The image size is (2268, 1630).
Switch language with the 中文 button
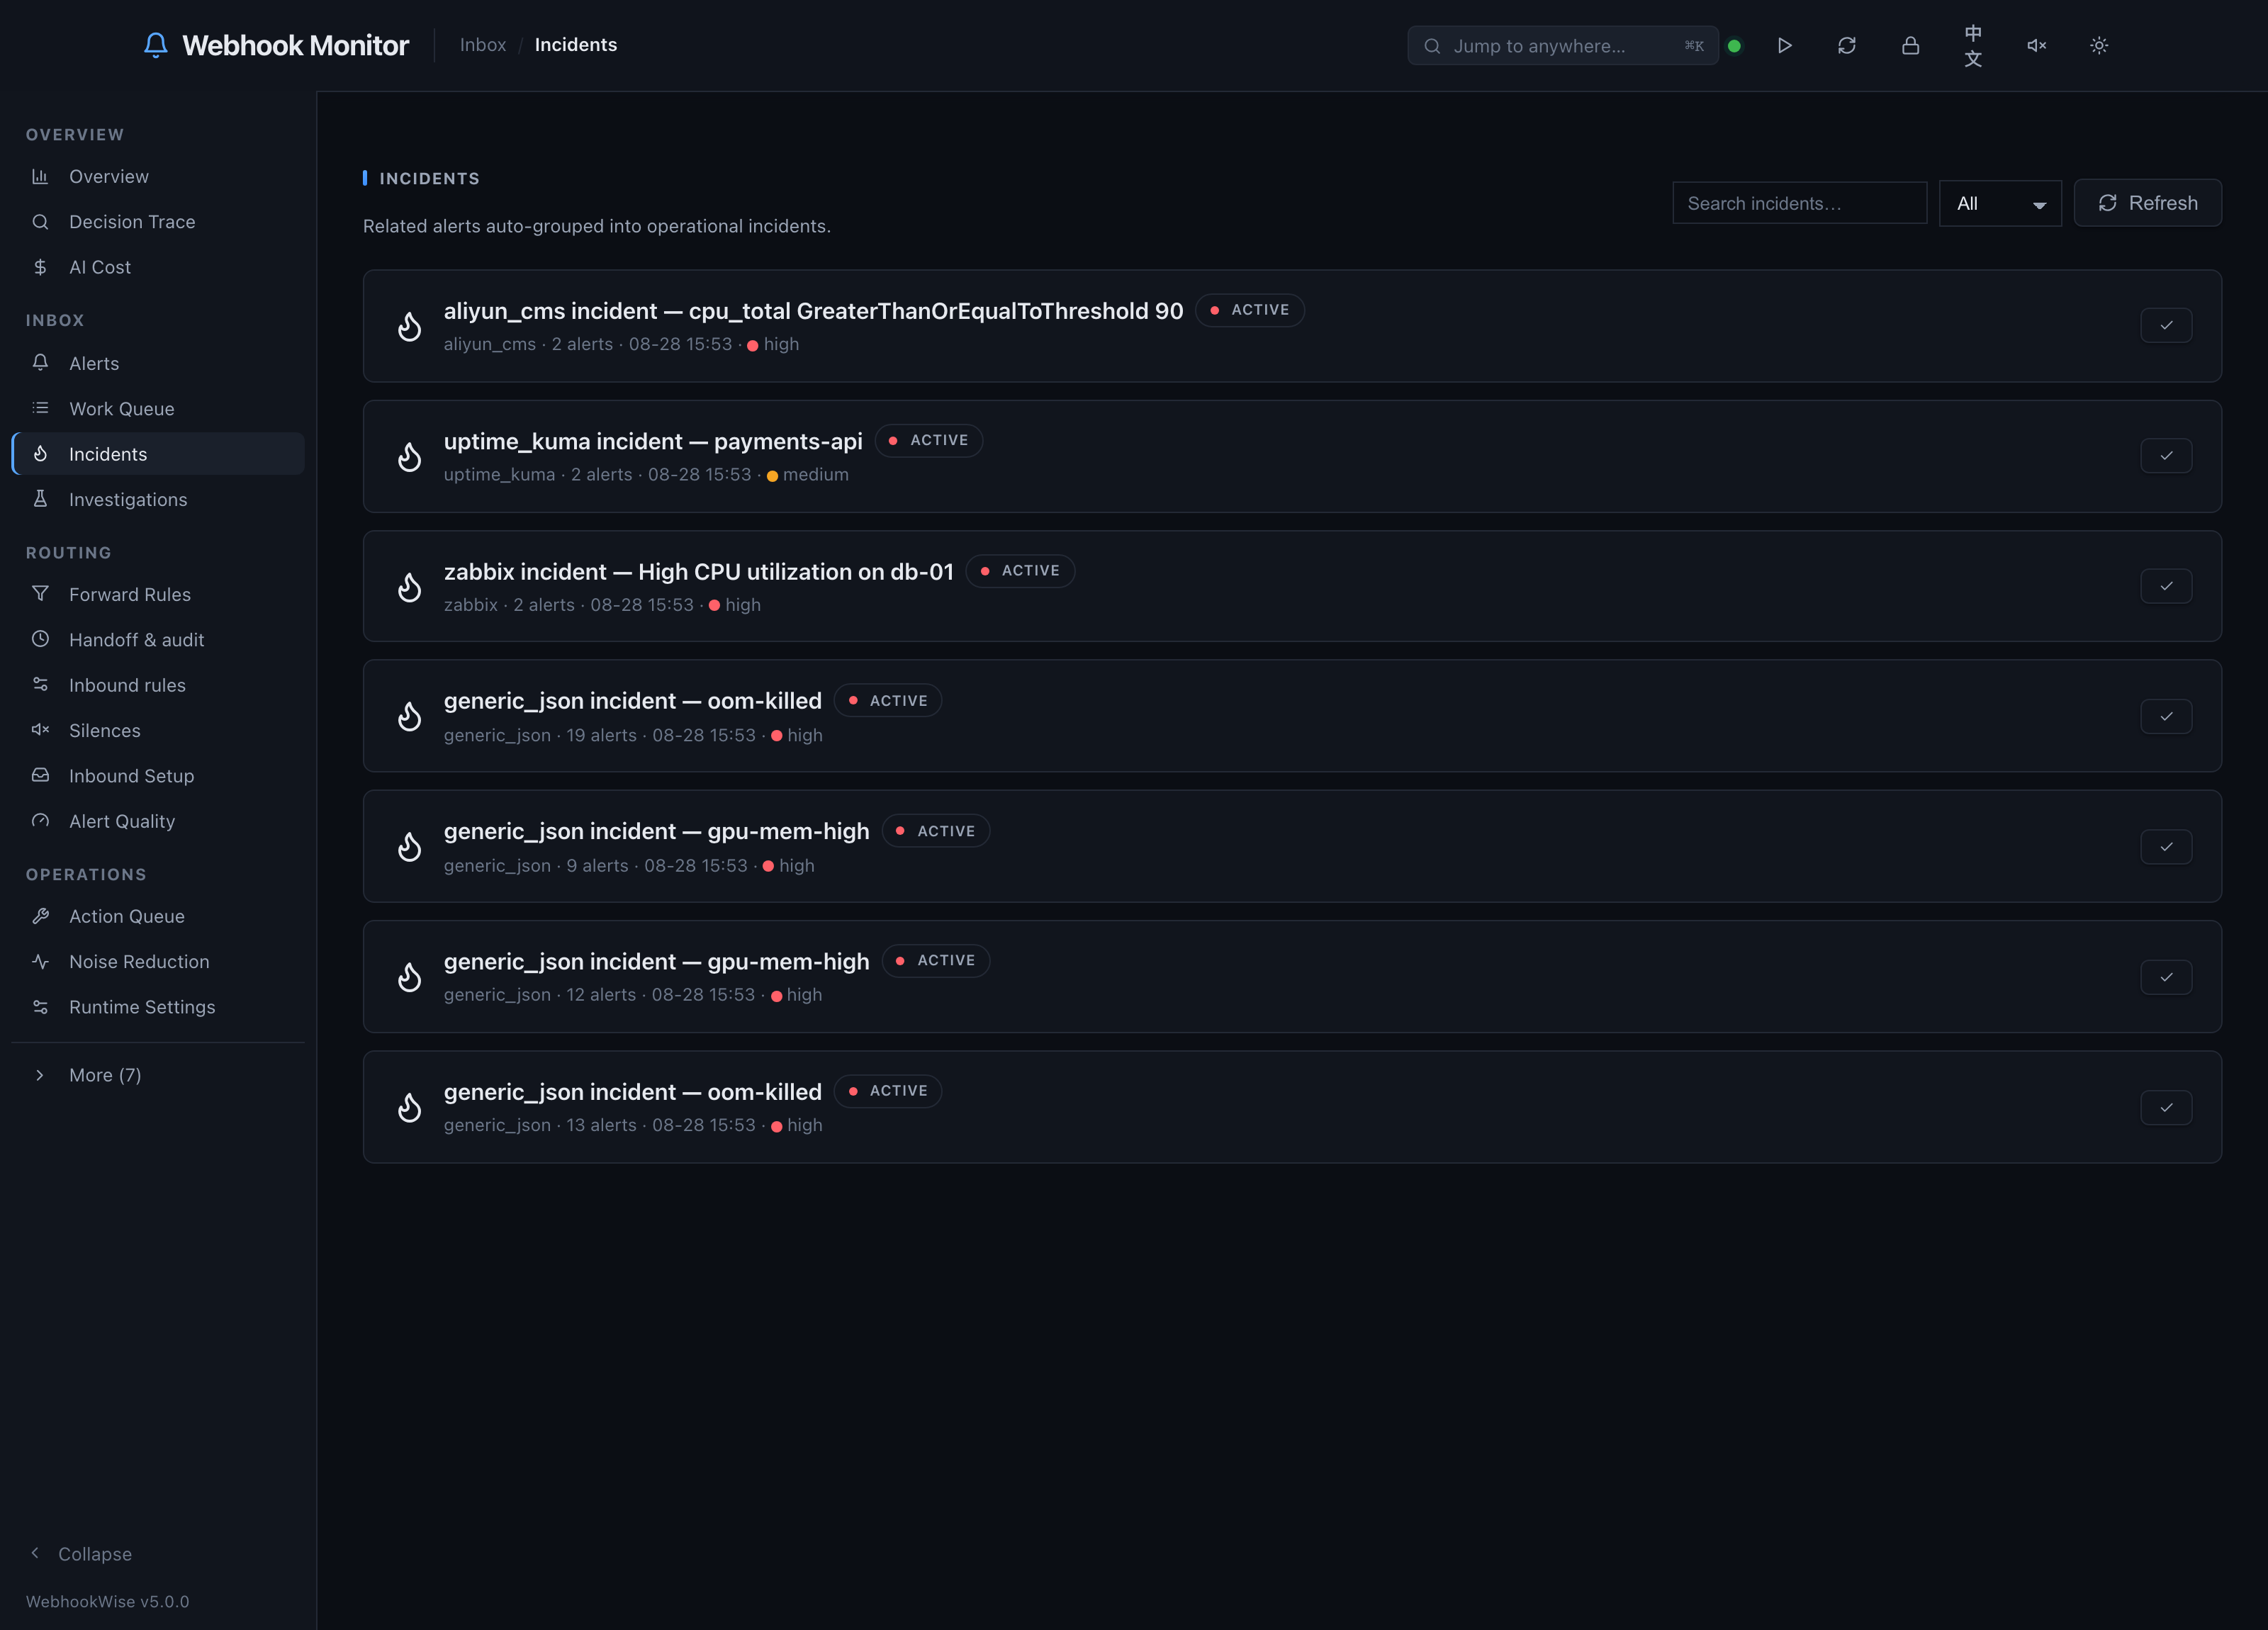1973,45
